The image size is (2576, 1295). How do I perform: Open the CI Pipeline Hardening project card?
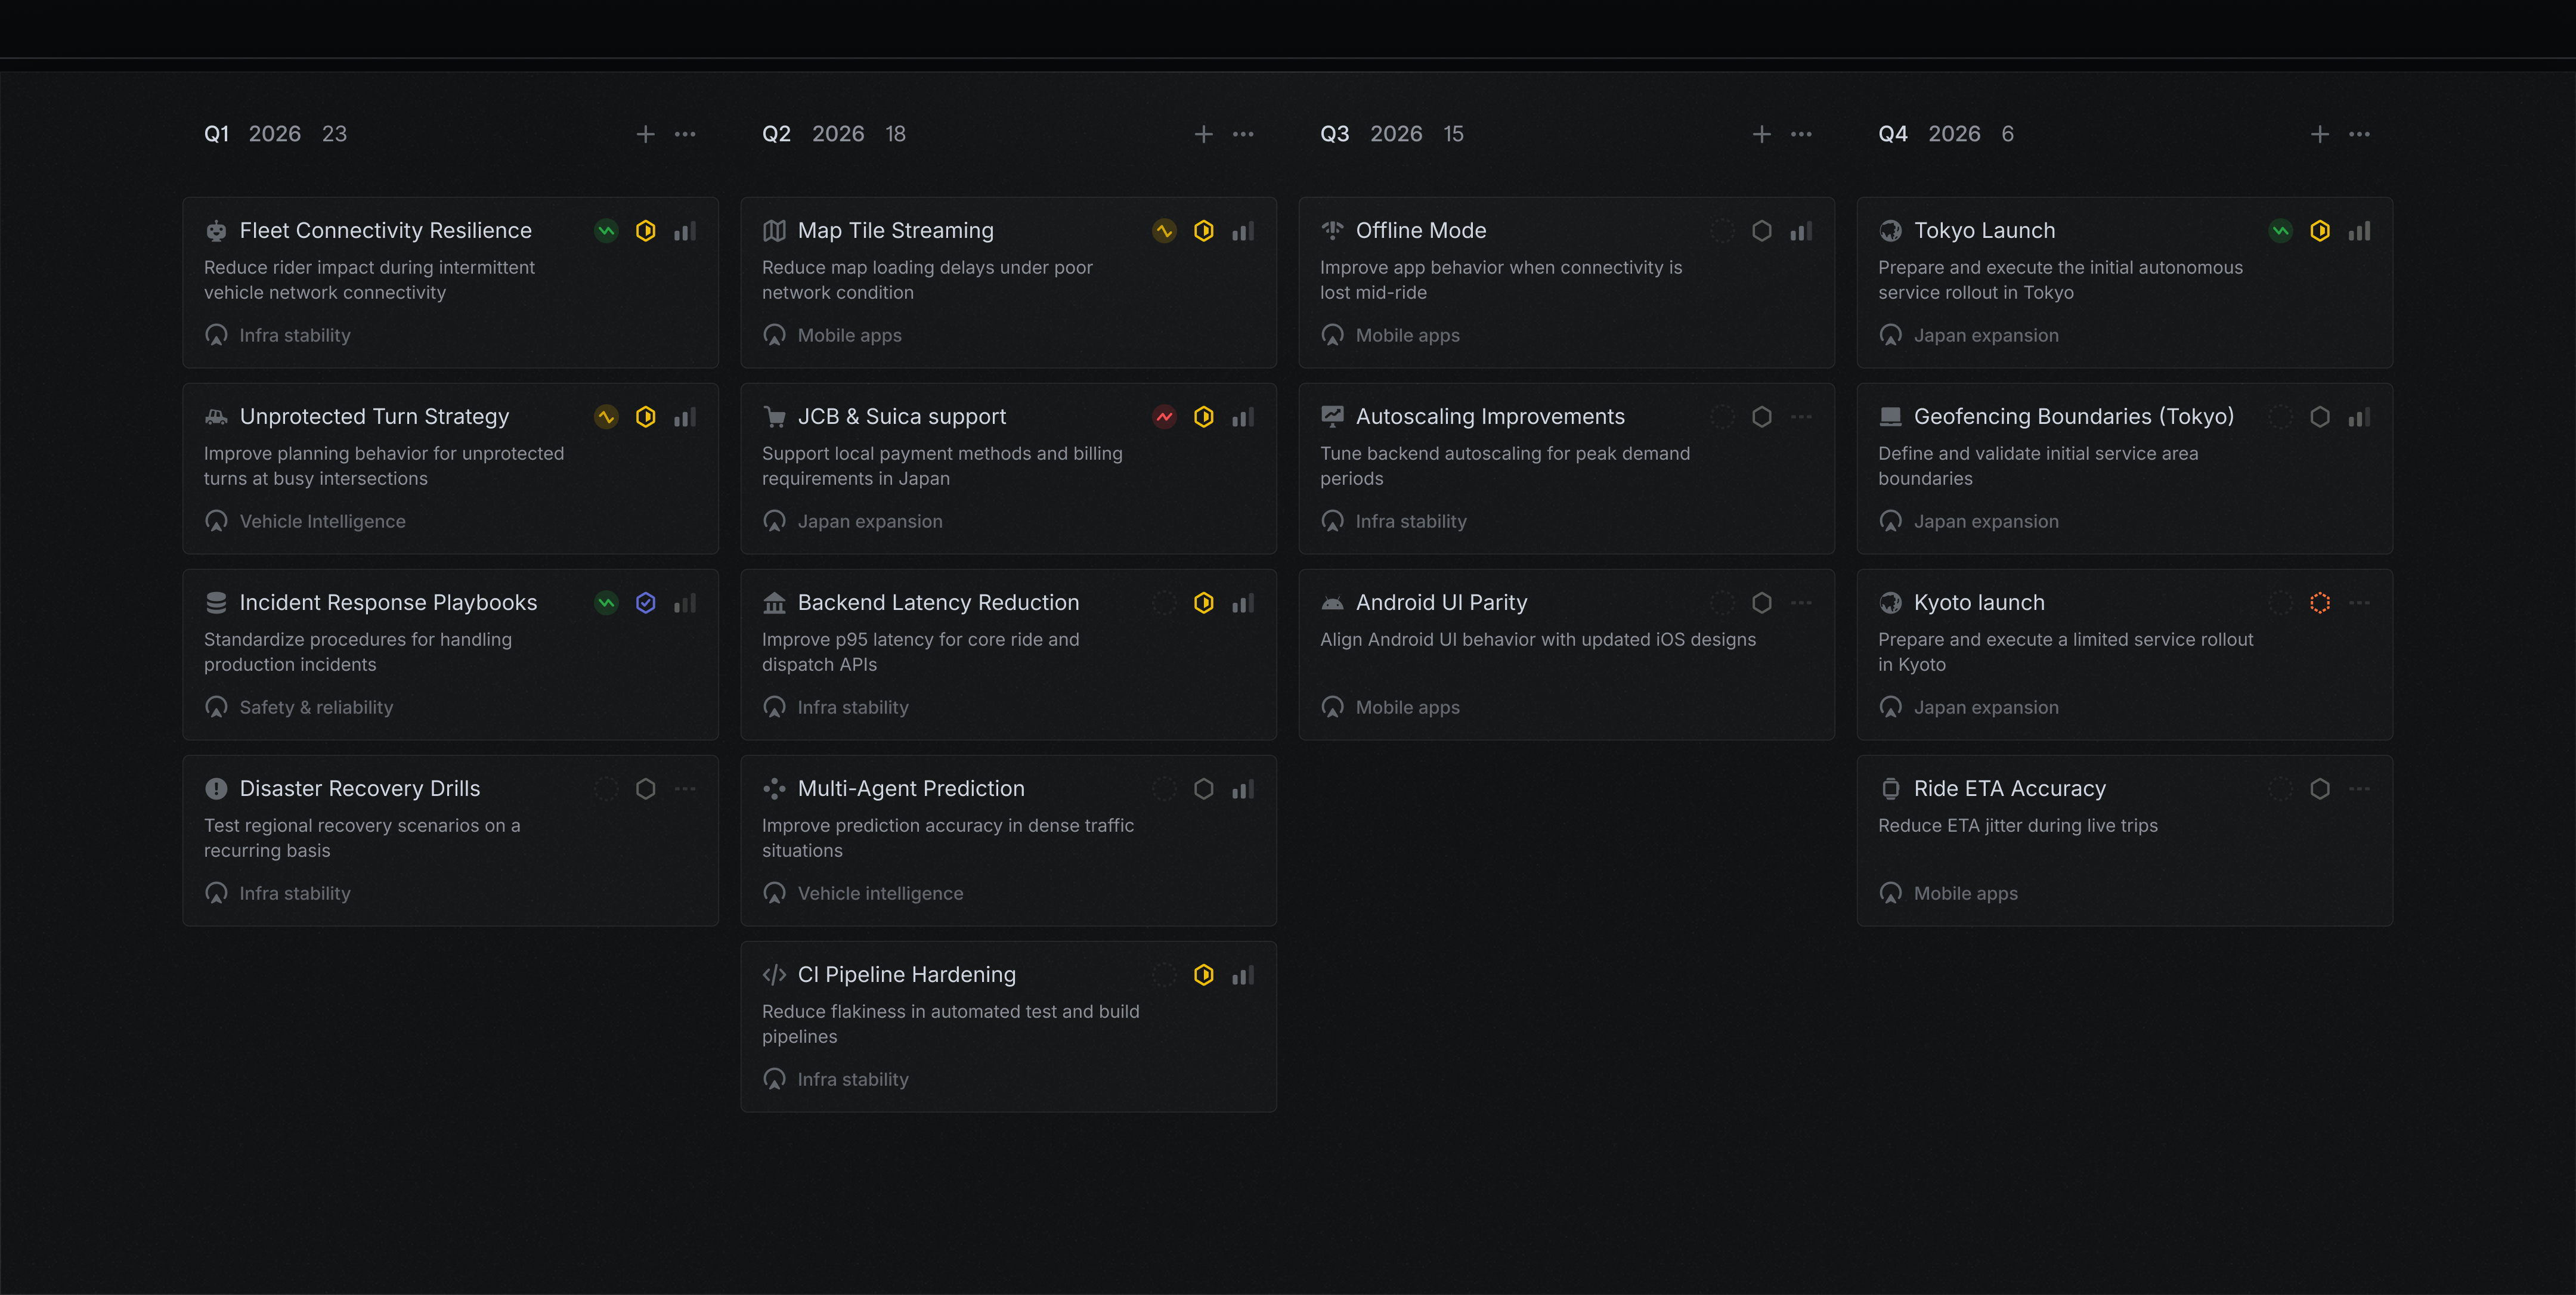pyautogui.click(x=906, y=975)
